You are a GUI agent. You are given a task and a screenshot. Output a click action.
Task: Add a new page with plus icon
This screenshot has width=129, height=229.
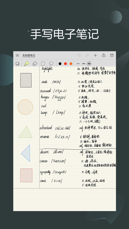pyautogui.click(x=95, y=55)
